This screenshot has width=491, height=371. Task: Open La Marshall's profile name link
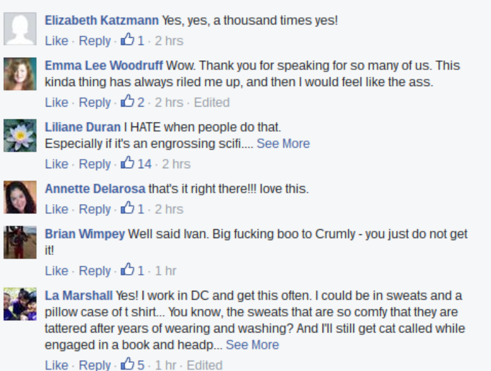(78, 296)
